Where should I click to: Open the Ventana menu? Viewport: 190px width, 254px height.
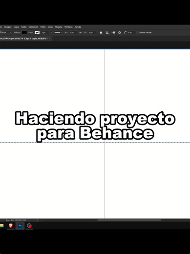(68, 27)
